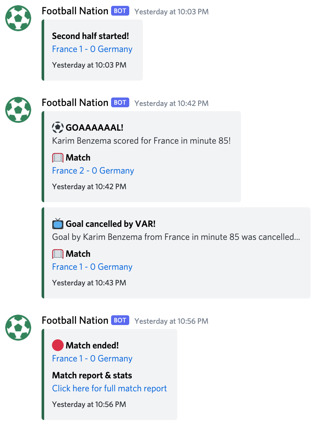The width and height of the screenshot is (317, 431).
Task: Click the Football Nation avatar beside the 10:42 PM message
Action: 18,110
